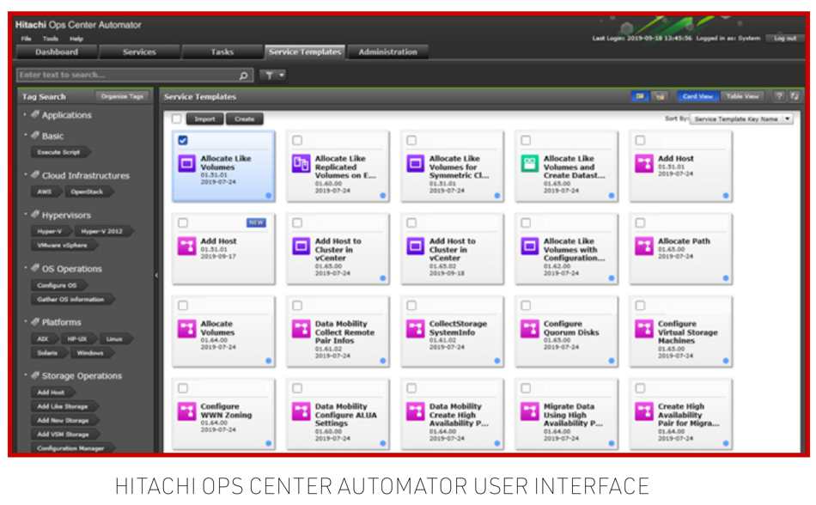Select the Card View button
Image resolution: width=816 pixels, height=505 pixels.
click(697, 96)
